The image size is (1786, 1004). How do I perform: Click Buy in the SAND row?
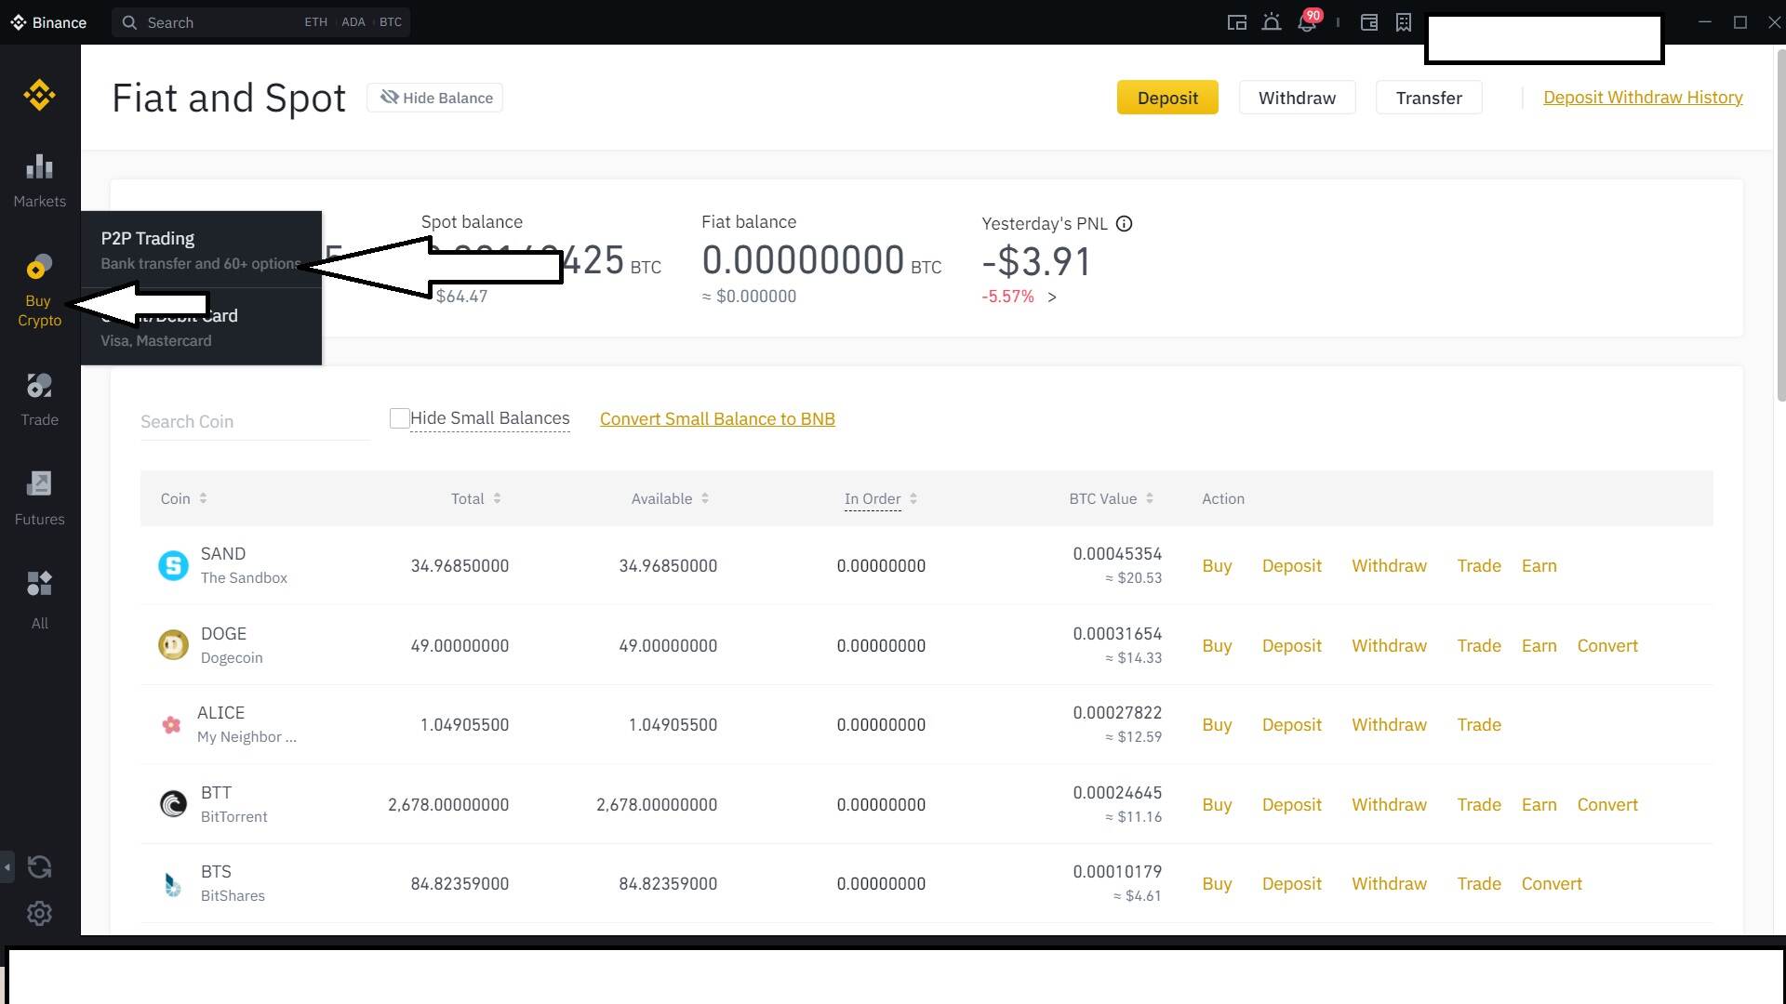tap(1217, 565)
